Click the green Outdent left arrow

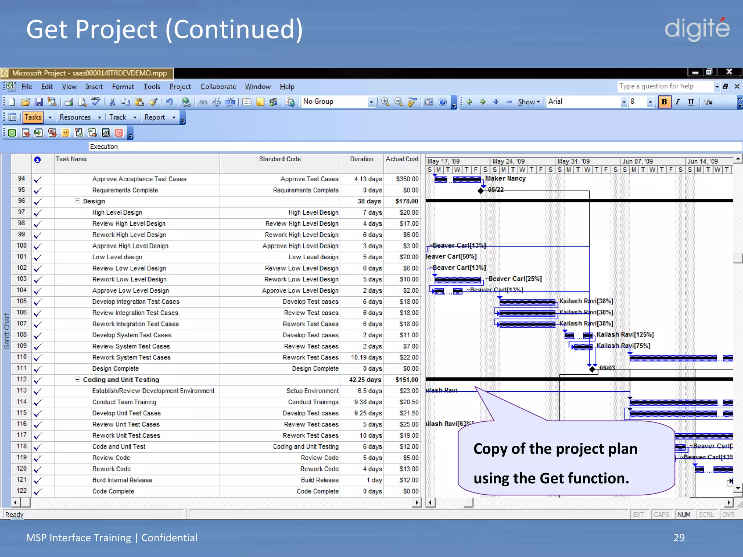[x=469, y=102]
